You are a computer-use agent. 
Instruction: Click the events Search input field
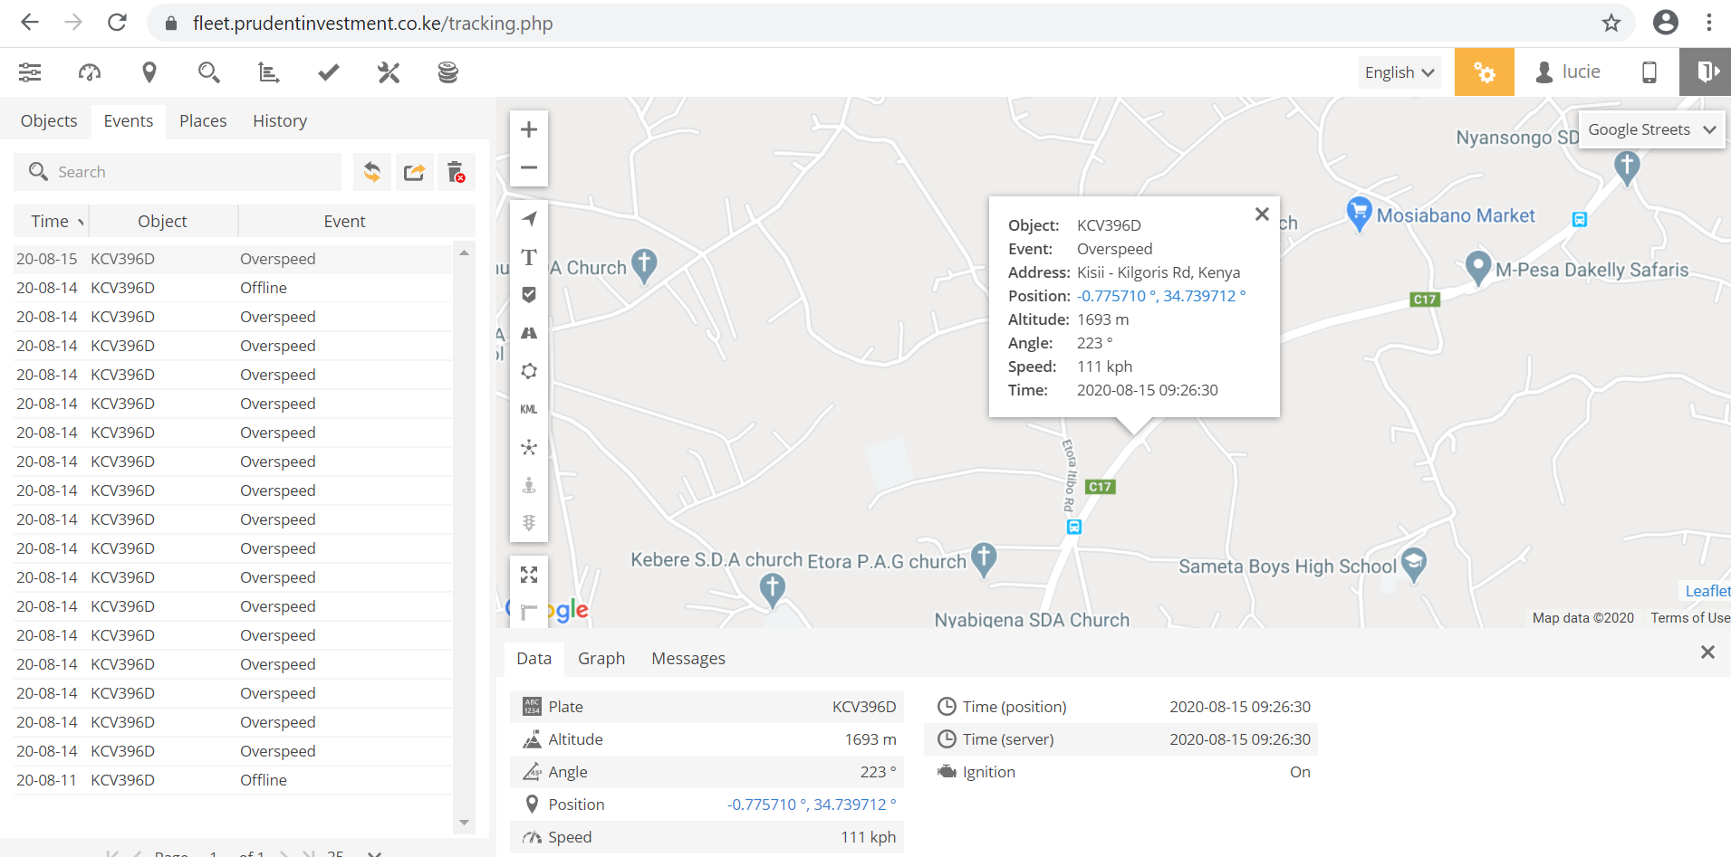[x=190, y=172]
